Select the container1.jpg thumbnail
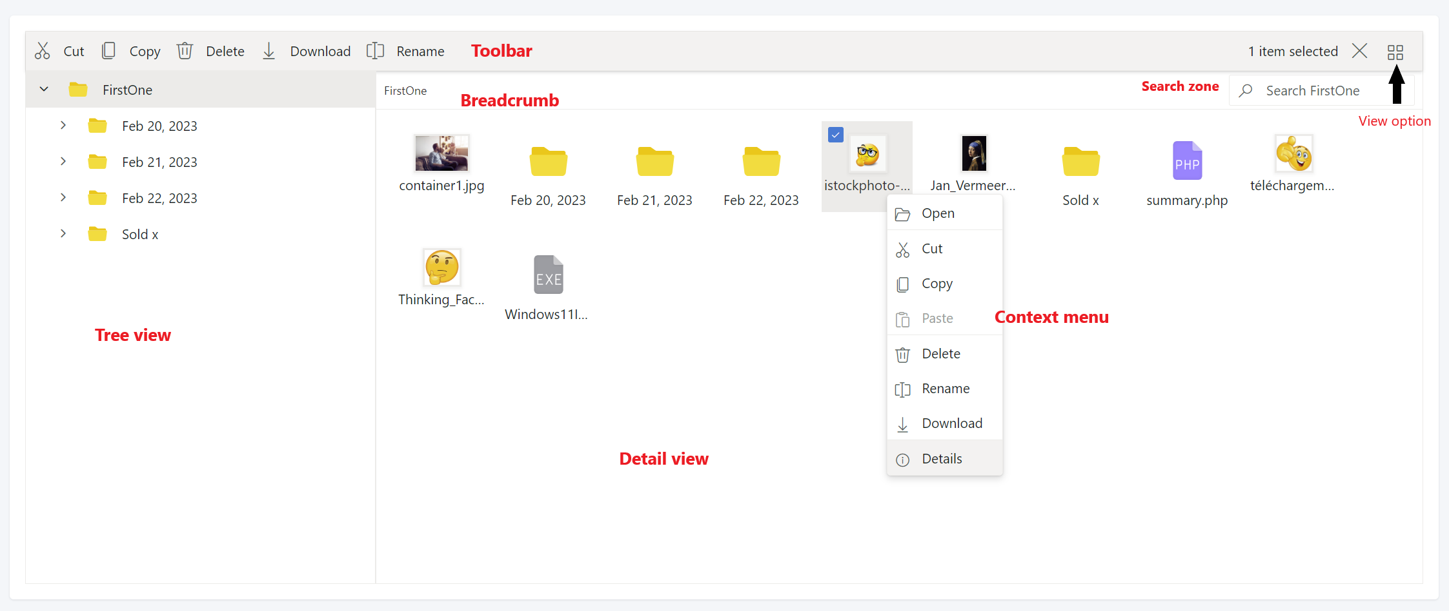1449x611 pixels. pyautogui.click(x=441, y=153)
